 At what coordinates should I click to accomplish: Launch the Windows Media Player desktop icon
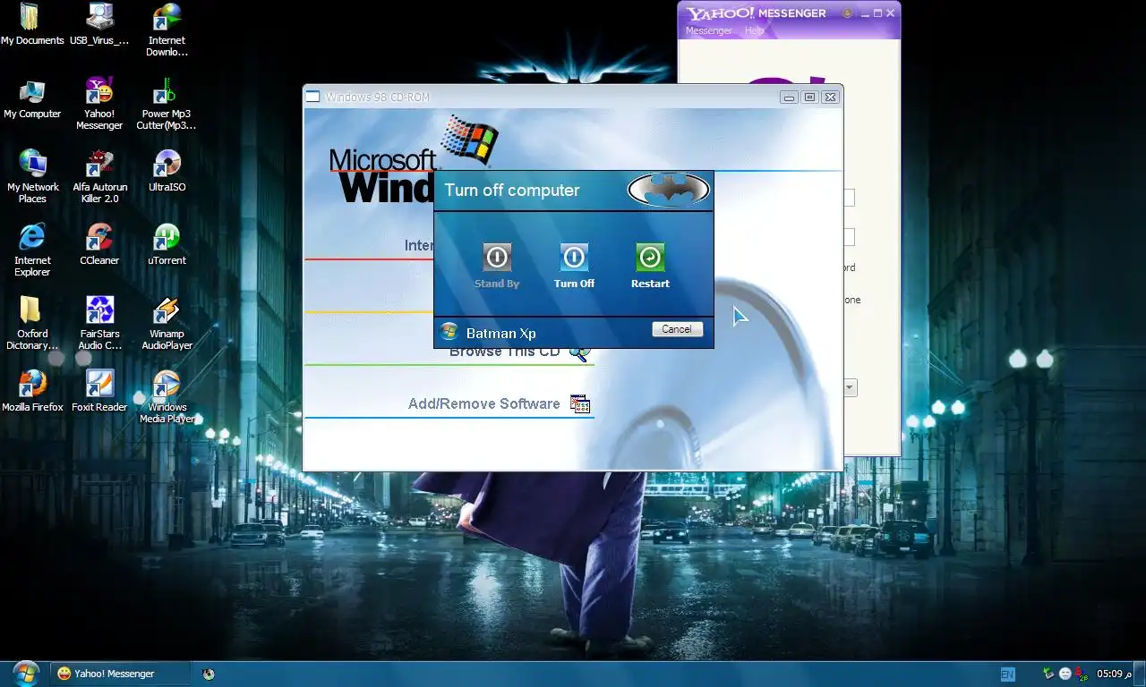[x=167, y=396]
